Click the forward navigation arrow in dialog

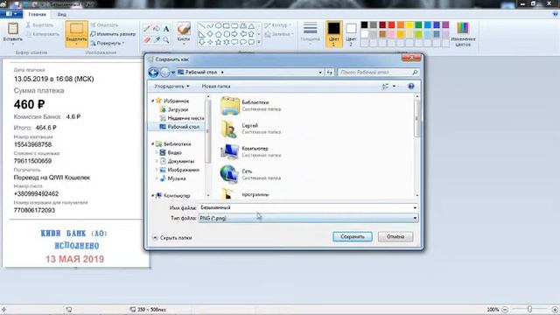[x=164, y=73]
